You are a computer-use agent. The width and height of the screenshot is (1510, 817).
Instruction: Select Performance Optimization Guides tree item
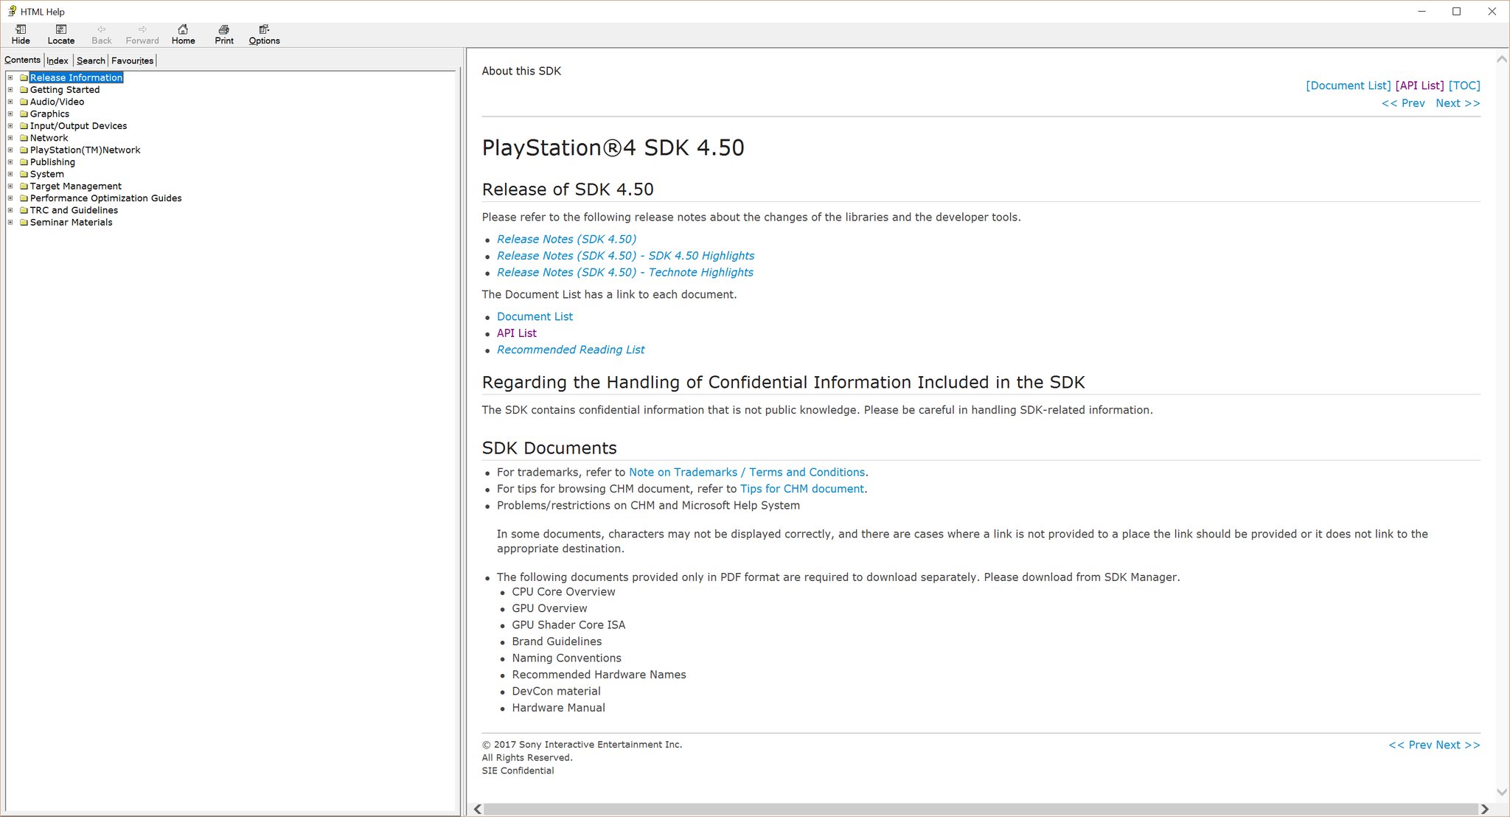coord(105,198)
